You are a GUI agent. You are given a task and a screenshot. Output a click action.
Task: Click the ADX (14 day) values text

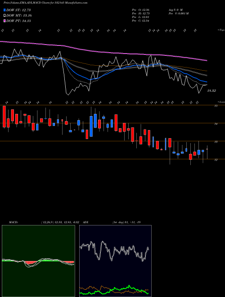coord(126,222)
